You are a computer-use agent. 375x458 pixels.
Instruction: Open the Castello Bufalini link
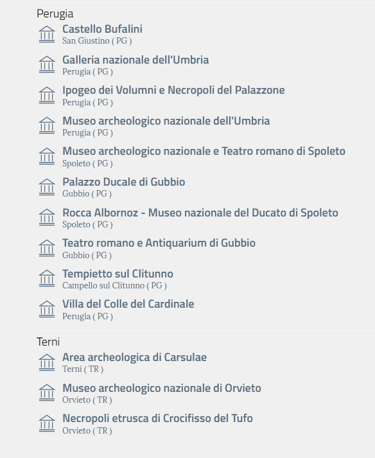[102, 29]
